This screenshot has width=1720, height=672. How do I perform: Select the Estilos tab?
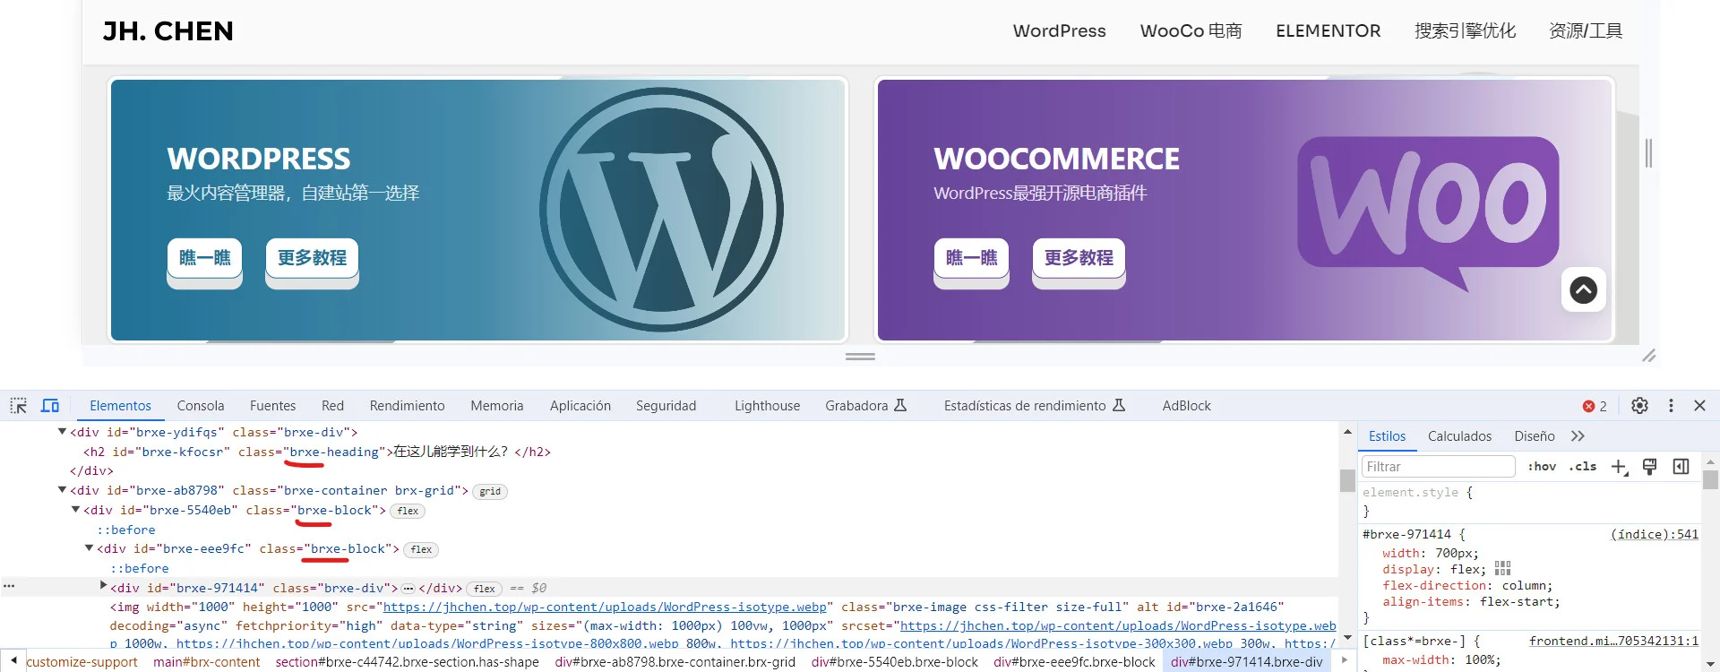[1387, 436]
